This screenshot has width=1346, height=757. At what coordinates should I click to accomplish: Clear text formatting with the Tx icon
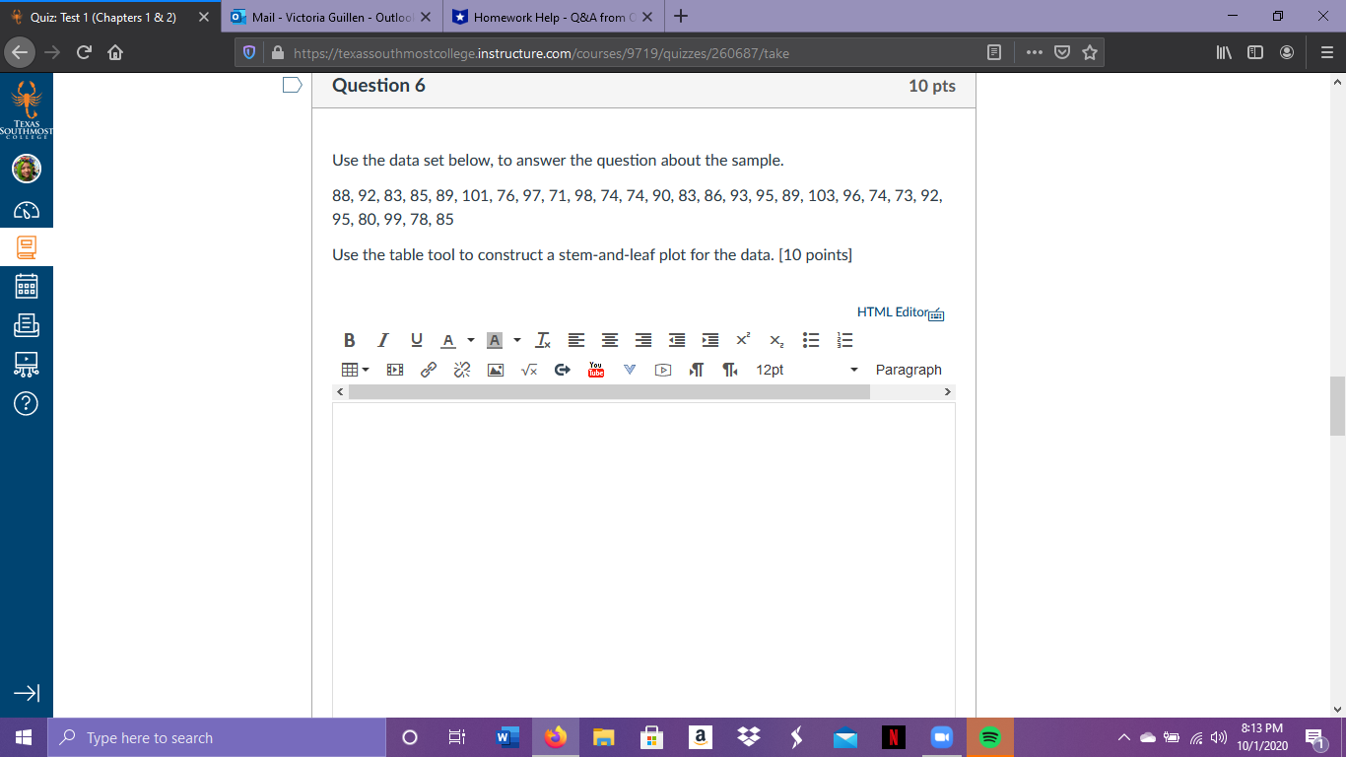coord(541,340)
